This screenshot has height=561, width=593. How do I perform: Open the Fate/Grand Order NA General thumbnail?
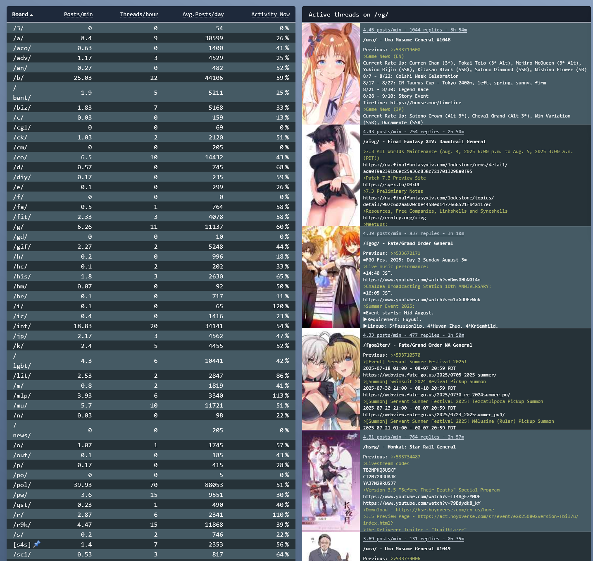[x=331, y=379]
